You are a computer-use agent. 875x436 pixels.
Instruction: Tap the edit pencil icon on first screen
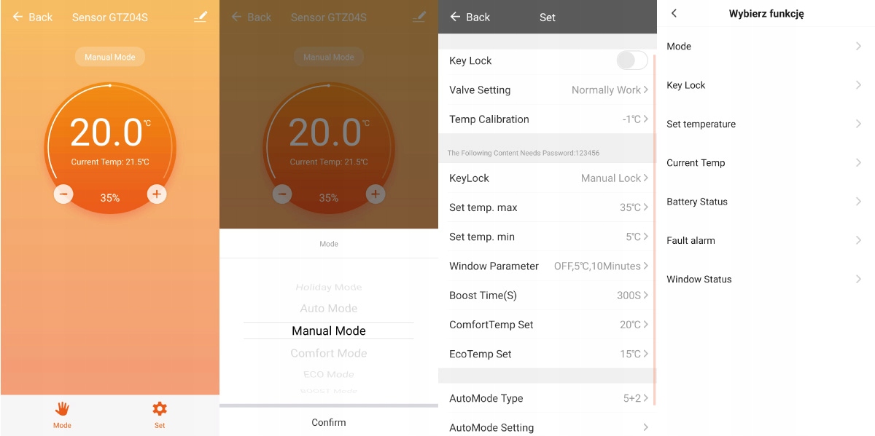click(201, 17)
